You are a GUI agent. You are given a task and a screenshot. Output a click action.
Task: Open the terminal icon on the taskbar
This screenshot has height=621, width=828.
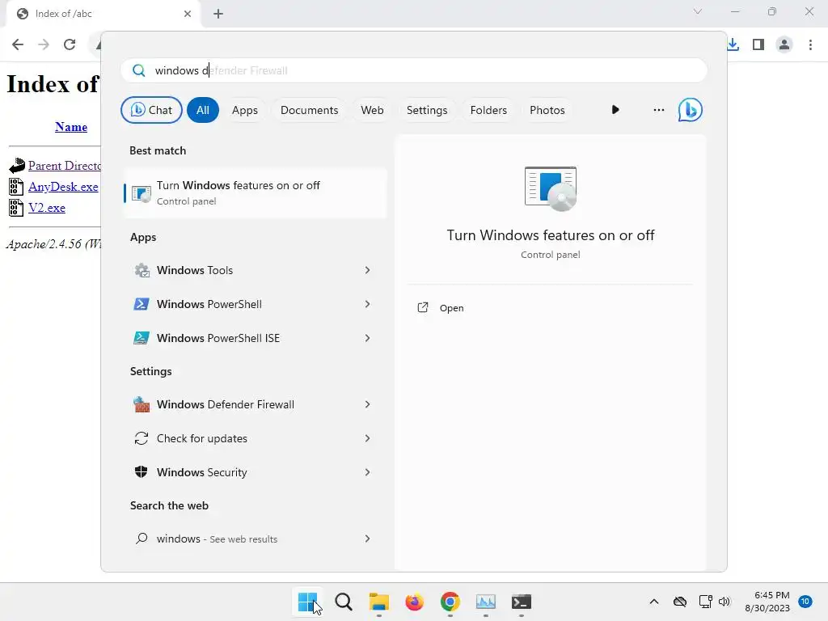point(522,602)
